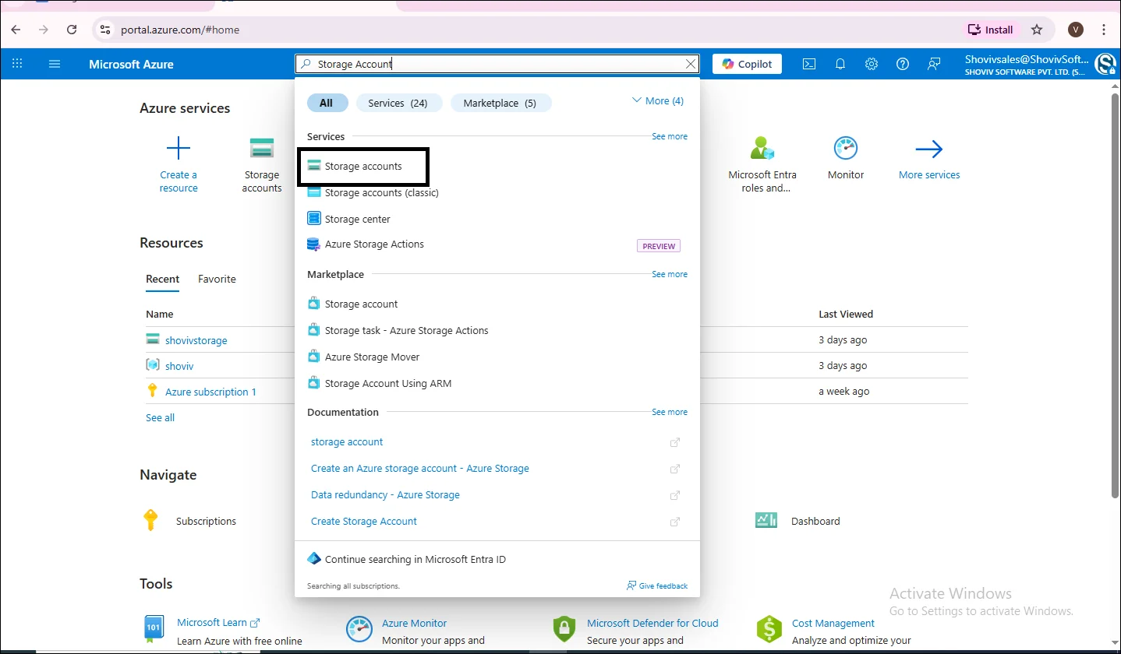This screenshot has height=654, width=1121.
Task: Expand the More (4) filters dropdown
Action: (657, 101)
